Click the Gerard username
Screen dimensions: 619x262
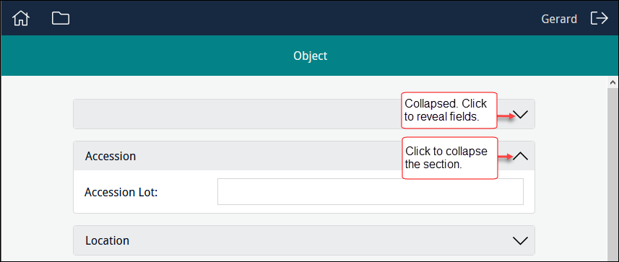pos(559,19)
